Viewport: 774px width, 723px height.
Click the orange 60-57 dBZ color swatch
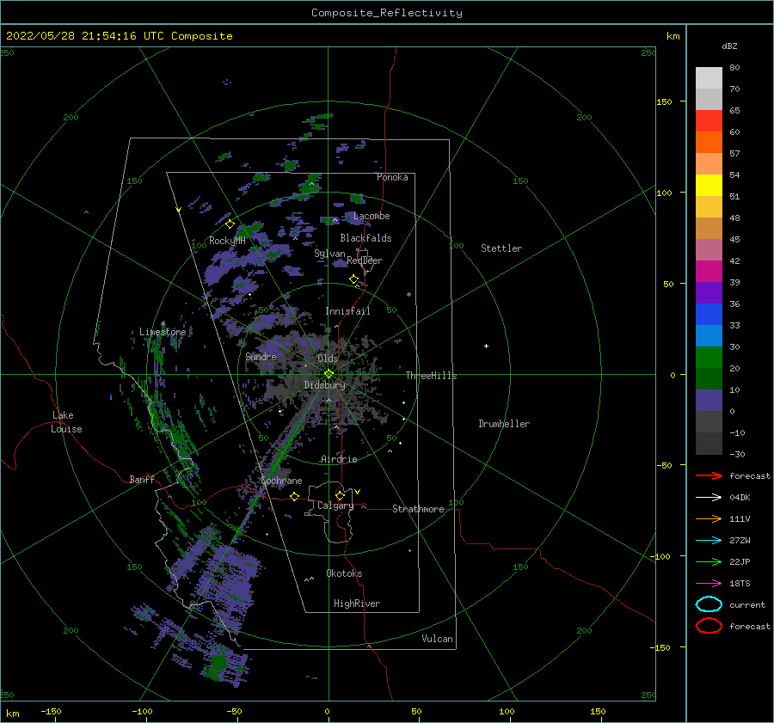[x=709, y=143]
